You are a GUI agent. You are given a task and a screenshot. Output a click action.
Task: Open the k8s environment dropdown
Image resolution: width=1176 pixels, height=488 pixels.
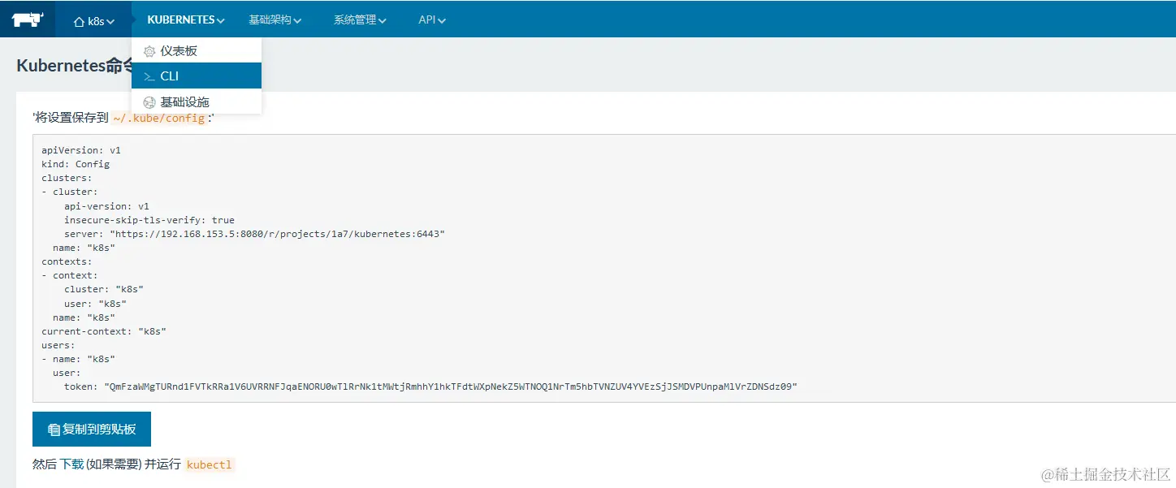click(93, 22)
